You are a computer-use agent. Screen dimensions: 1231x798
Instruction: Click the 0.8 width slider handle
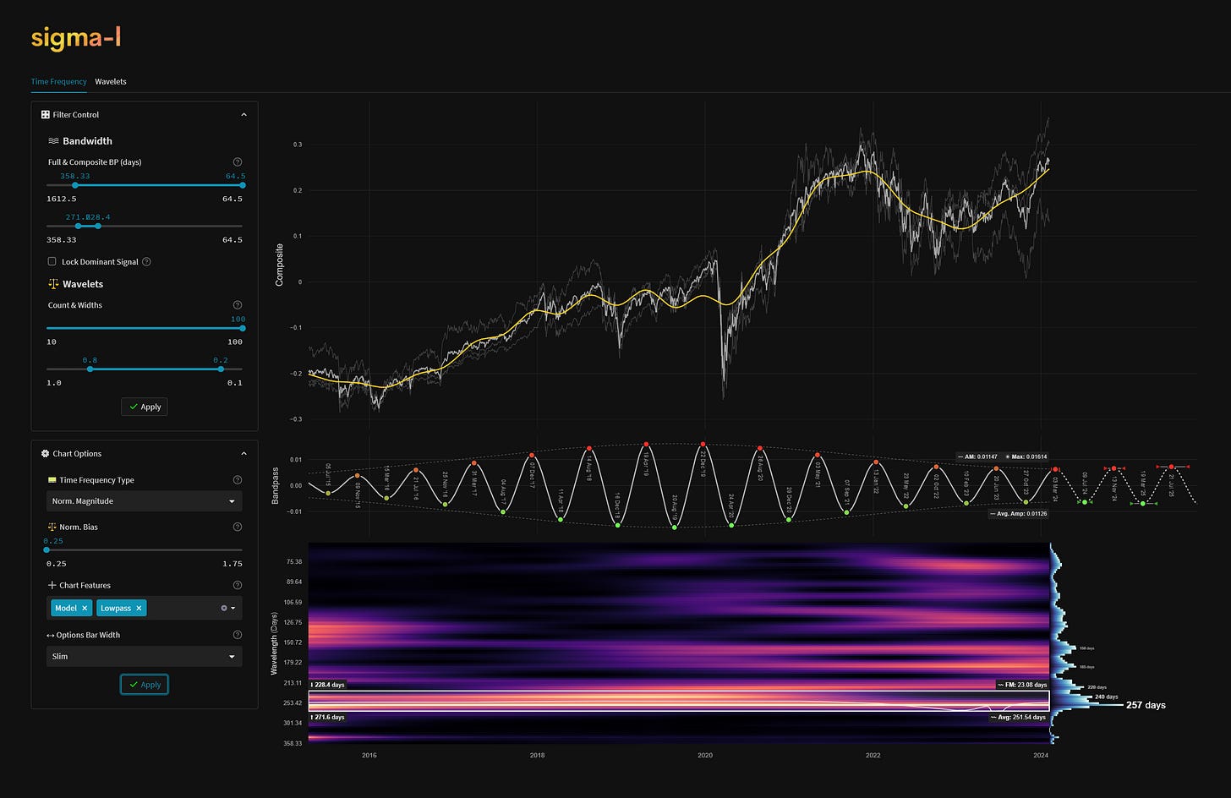click(90, 369)
